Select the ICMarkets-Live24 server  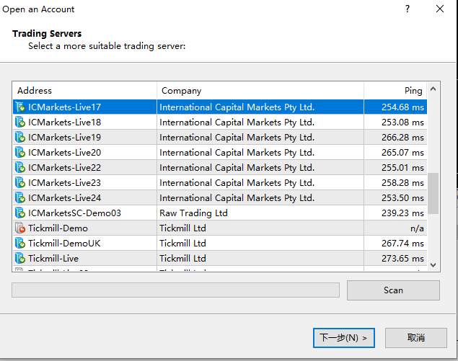(220, 198)
